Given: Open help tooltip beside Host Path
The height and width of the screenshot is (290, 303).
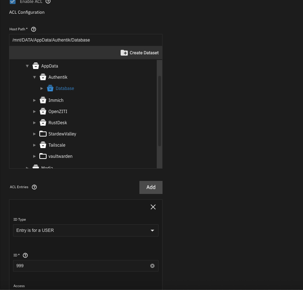Looking at the screenshot, I should tap(34, 29).
